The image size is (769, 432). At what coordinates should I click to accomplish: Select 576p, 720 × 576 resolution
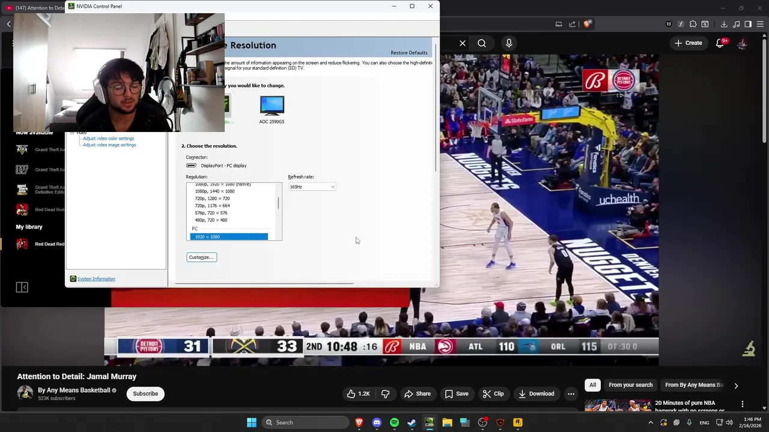(x=211, y=213)
